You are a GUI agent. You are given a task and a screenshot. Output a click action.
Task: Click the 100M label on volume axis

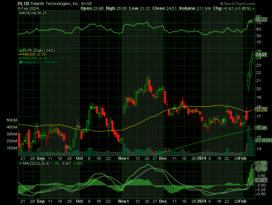tap(12, 148)
